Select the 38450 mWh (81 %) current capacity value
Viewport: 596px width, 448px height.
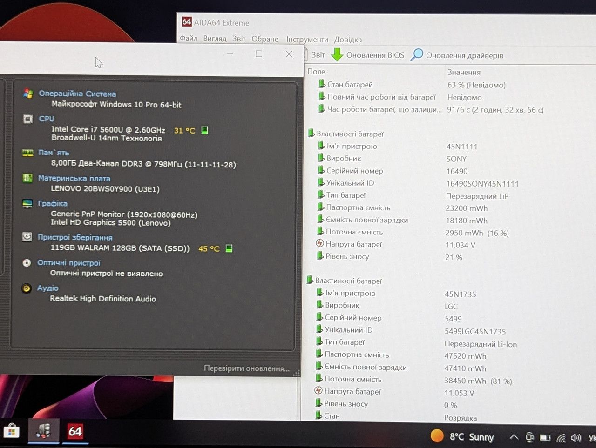(478, 381)
